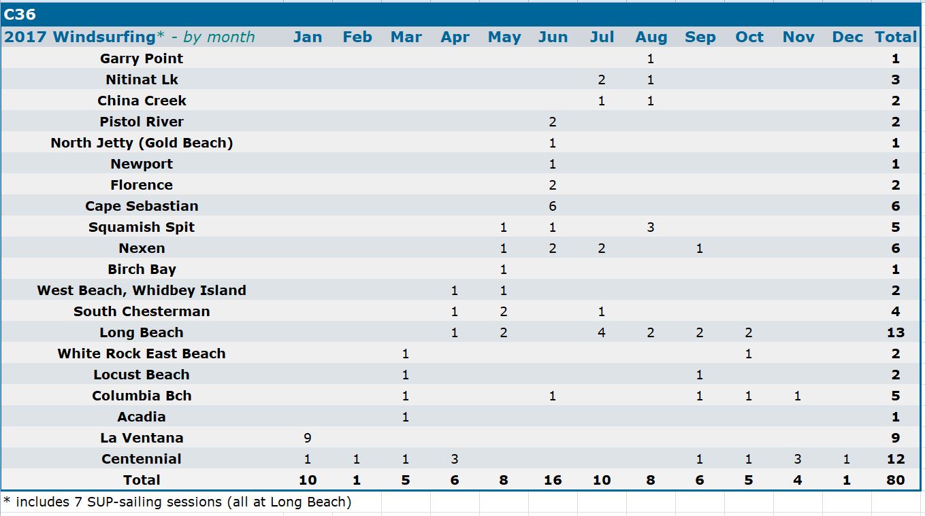Click the Nexen row label
925x516 pixels.
coord(142,248)
